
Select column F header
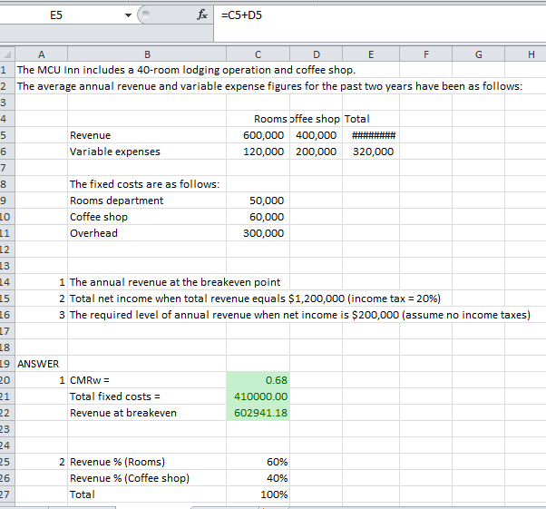tap(426, 54)
